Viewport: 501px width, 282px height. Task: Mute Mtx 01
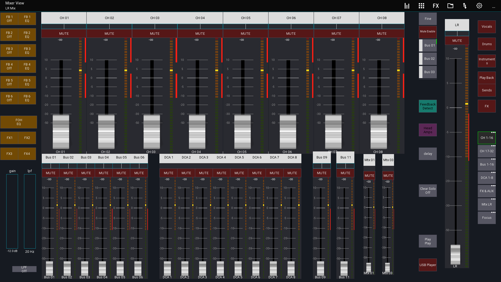369,176
